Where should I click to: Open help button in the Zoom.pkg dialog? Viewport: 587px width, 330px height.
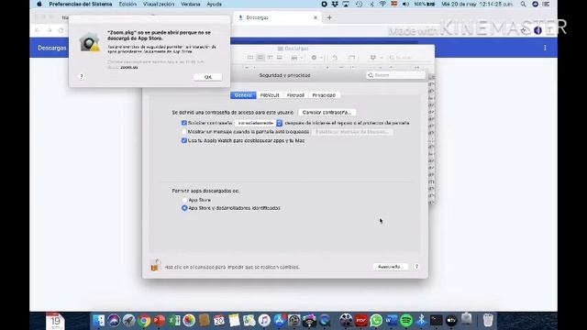point(82,77)
